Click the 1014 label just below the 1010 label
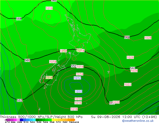The image size is (159, 123). pyautogui.click(x=78, y=99)
